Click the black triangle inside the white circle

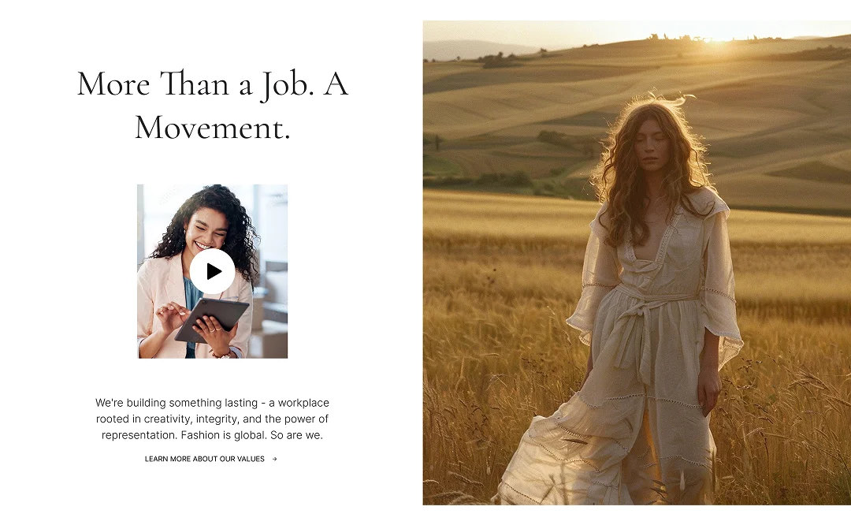(214, 271)
